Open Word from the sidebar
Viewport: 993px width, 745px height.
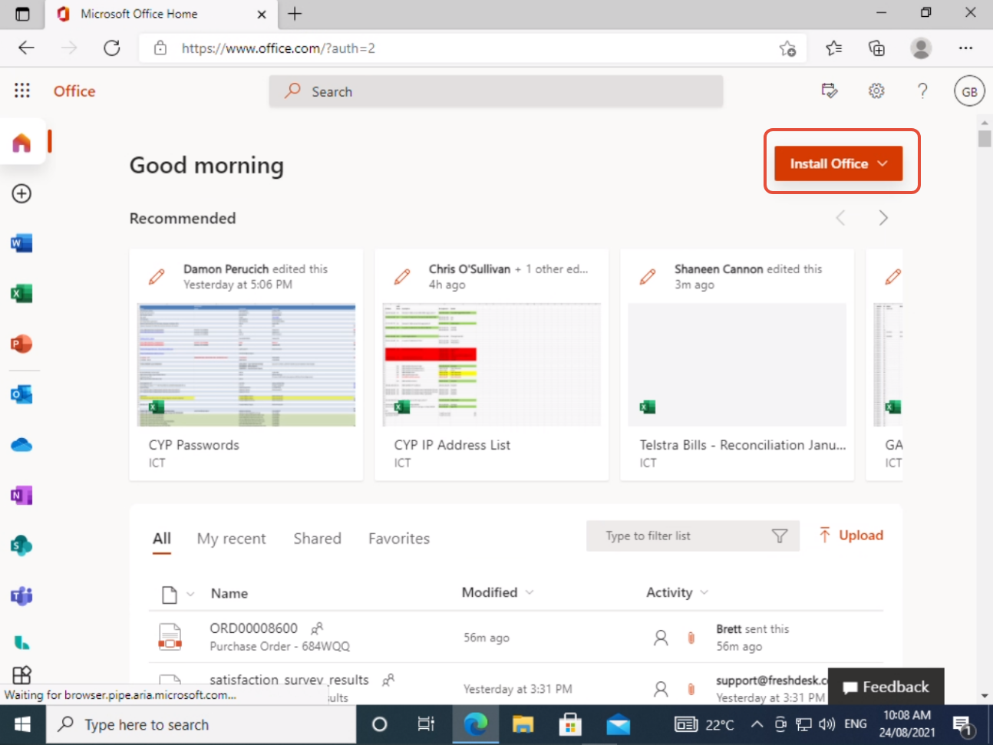21,243
